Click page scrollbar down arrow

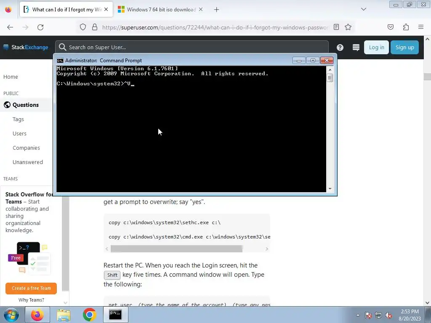tap(427, 303)
